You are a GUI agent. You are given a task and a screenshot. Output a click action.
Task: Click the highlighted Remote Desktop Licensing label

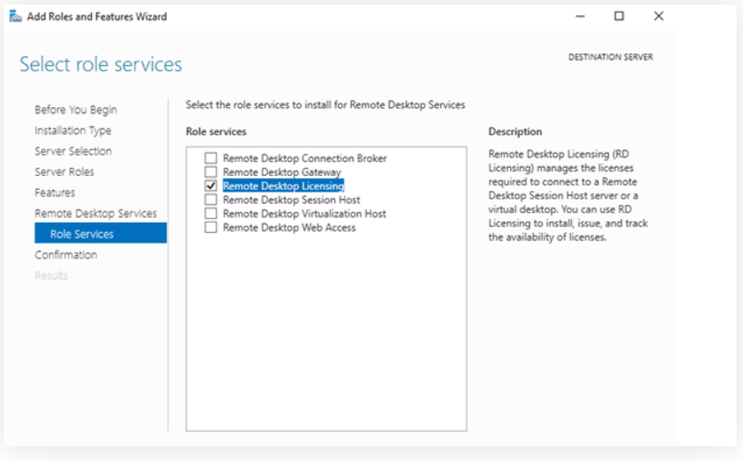[283, 185]
